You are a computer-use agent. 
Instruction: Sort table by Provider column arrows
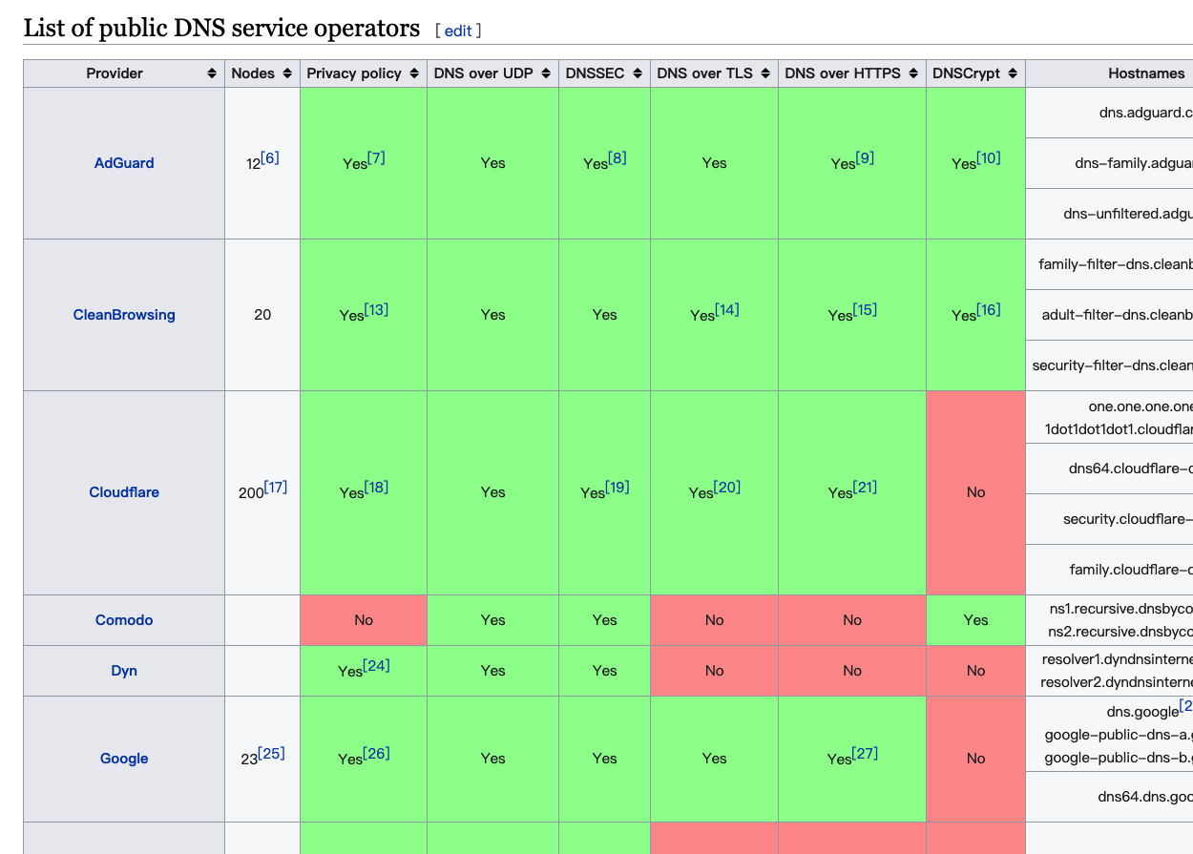point(212,73)
